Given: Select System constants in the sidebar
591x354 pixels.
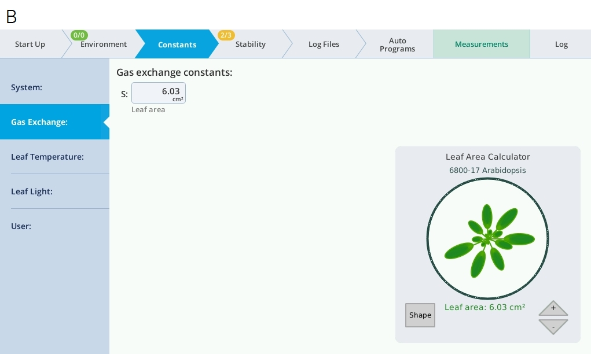Looking at the screenshot, I should click(x=54, y=87).
